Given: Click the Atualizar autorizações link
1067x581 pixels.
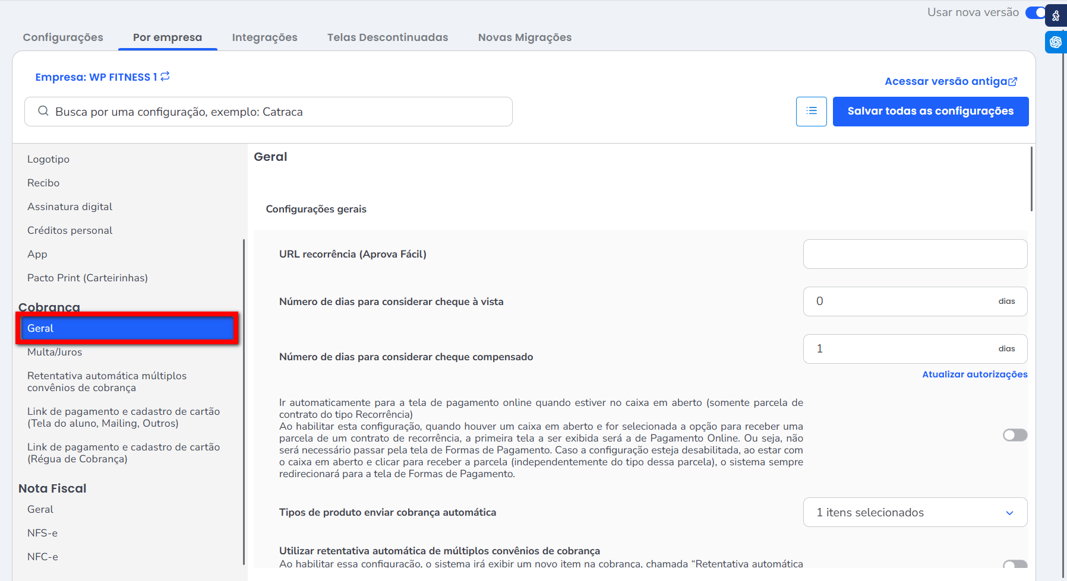Looking at the screenshot, I should point(974,374).
